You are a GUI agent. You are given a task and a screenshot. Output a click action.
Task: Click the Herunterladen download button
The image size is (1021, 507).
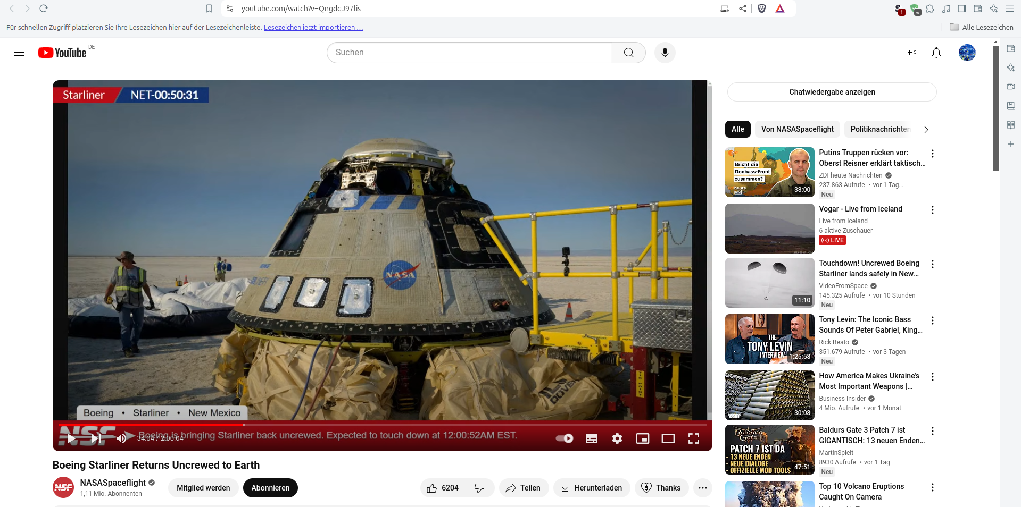[x=592, y=488]
